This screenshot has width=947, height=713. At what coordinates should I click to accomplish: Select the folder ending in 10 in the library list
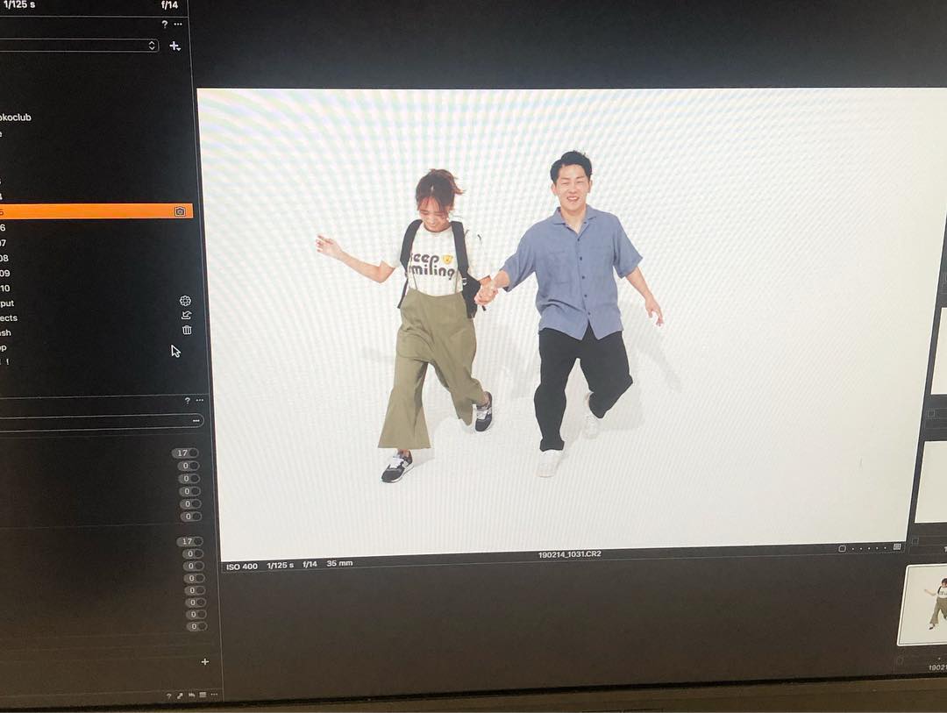pos(5,288)
